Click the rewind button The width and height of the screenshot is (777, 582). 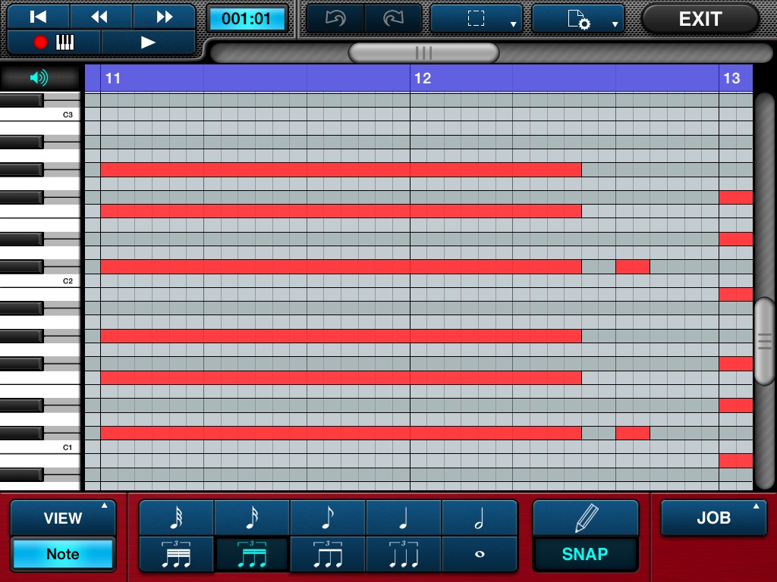tap(101, 17)
